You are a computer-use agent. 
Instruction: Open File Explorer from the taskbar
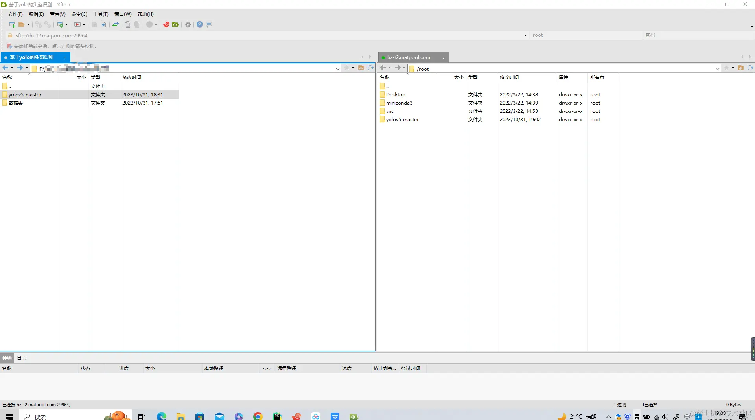tap(180, 416)
